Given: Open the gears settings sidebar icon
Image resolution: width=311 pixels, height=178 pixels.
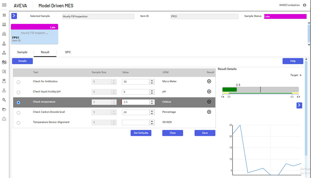Looking at the screenshot, I should coord(4,100).
